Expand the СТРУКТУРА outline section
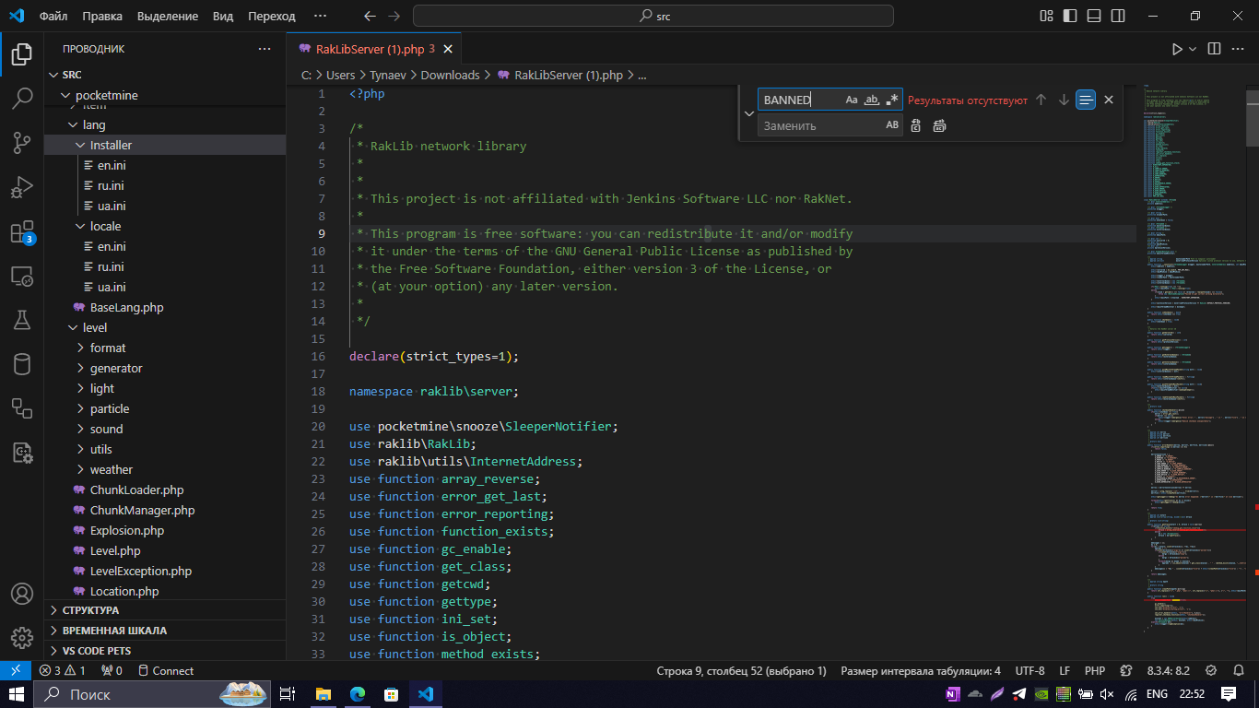Image resolution: width=1259 pixels, height=708 pixels. click(90, 610)
